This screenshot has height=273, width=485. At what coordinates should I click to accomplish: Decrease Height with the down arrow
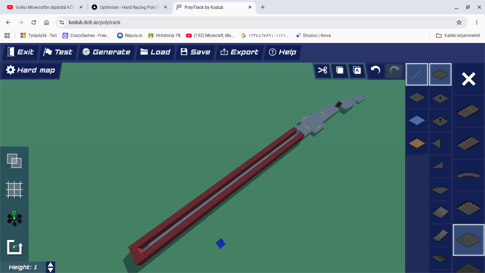[51, 270]
